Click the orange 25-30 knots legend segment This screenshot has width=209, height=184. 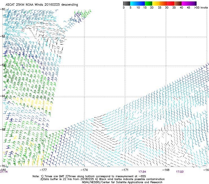(163, 3)
